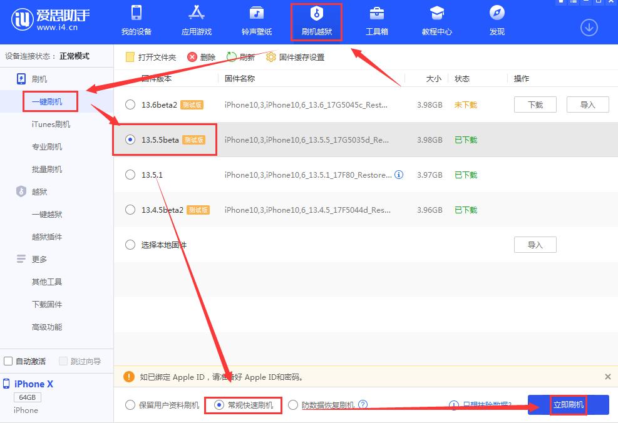Open 固件缓存设置 firmware cache settings gear

coord(270,57)
